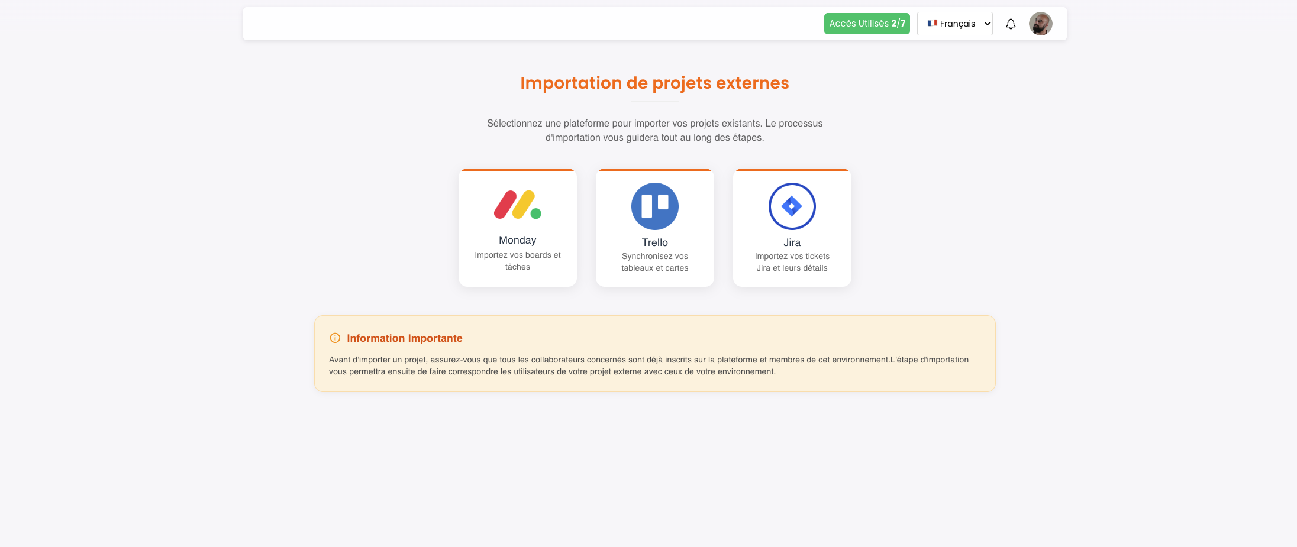
Task: Click the Accès Utilisés 2/7 badge
Action: (867, 24)
